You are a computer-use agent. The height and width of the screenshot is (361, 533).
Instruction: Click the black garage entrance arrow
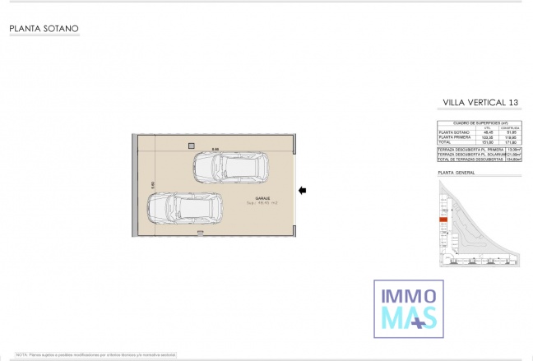coord(303,191)
